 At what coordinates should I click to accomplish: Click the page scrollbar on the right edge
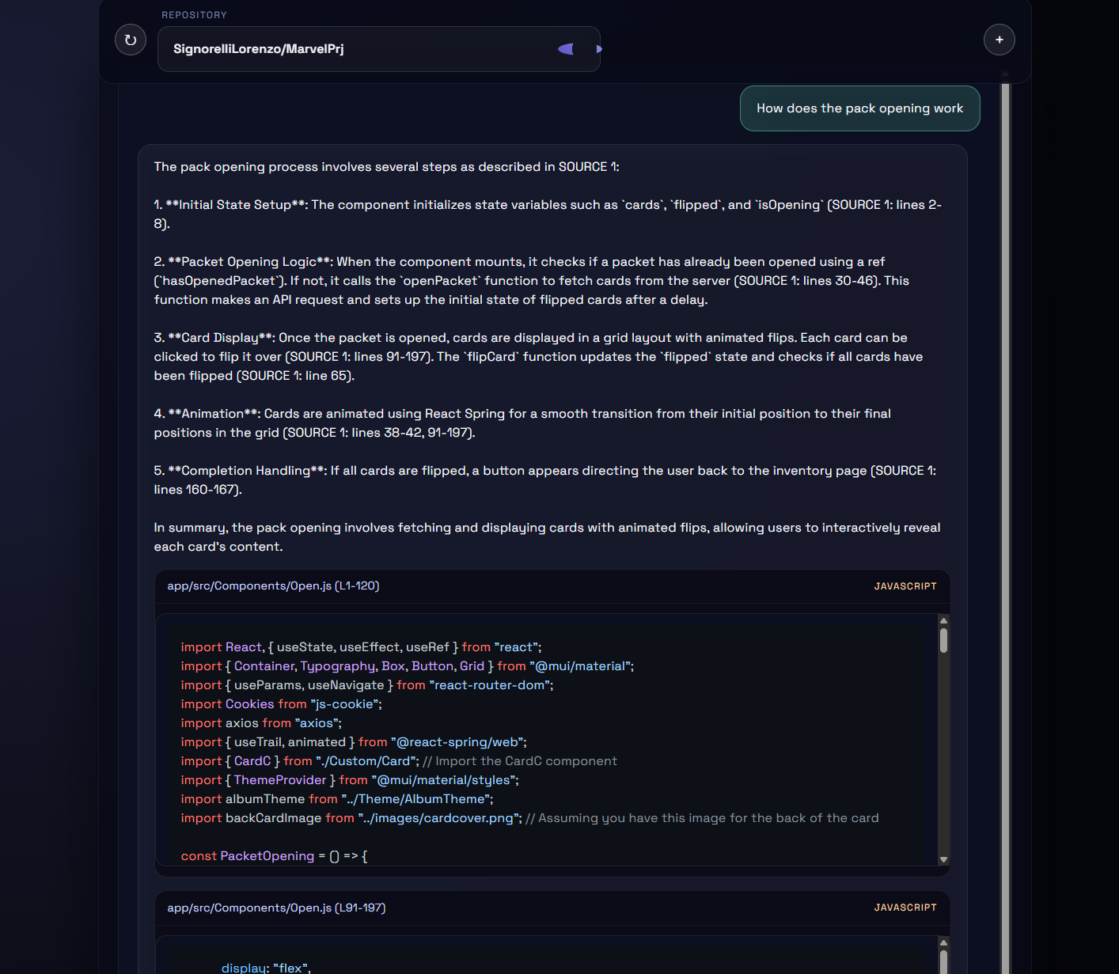tap(1004, 475)
